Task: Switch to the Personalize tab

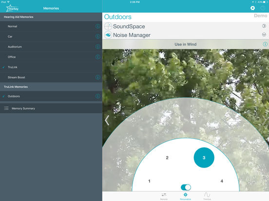Action: tap(186, 196)
